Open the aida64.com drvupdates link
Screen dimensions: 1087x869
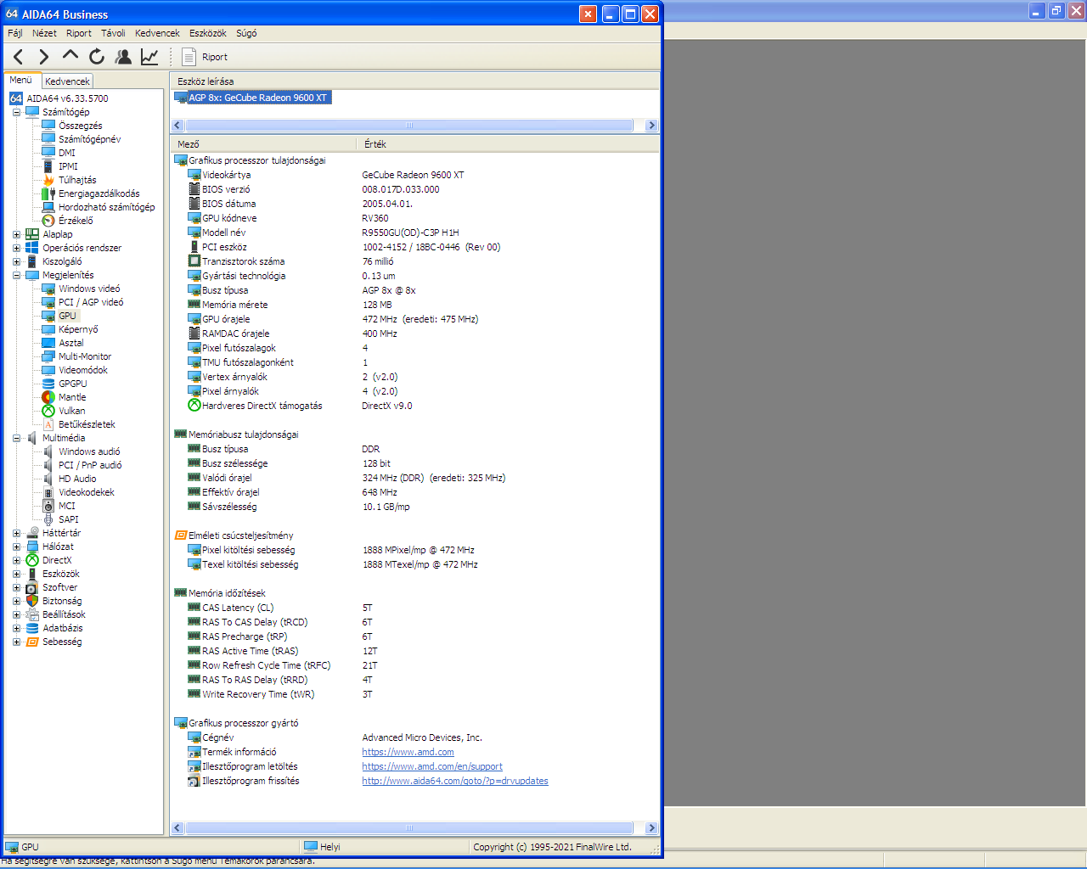click(455, 781)
